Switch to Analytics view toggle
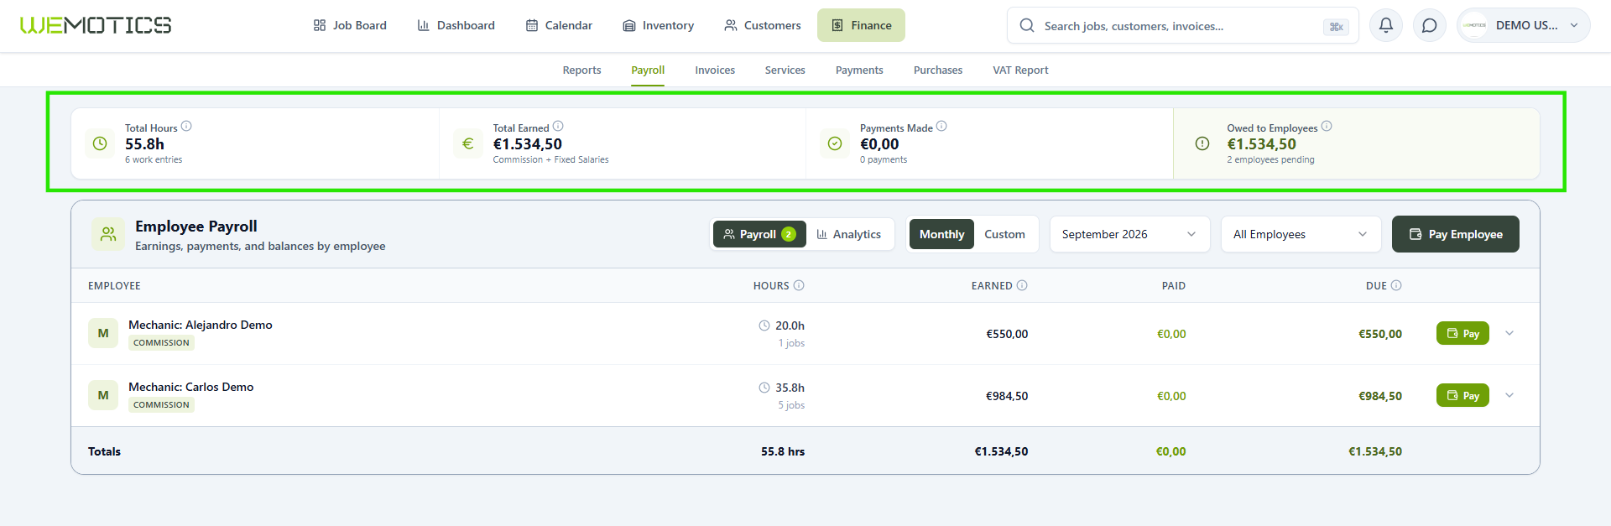Image resolution: width=1611 pixels, height=526 pixels. click(849, 234)
